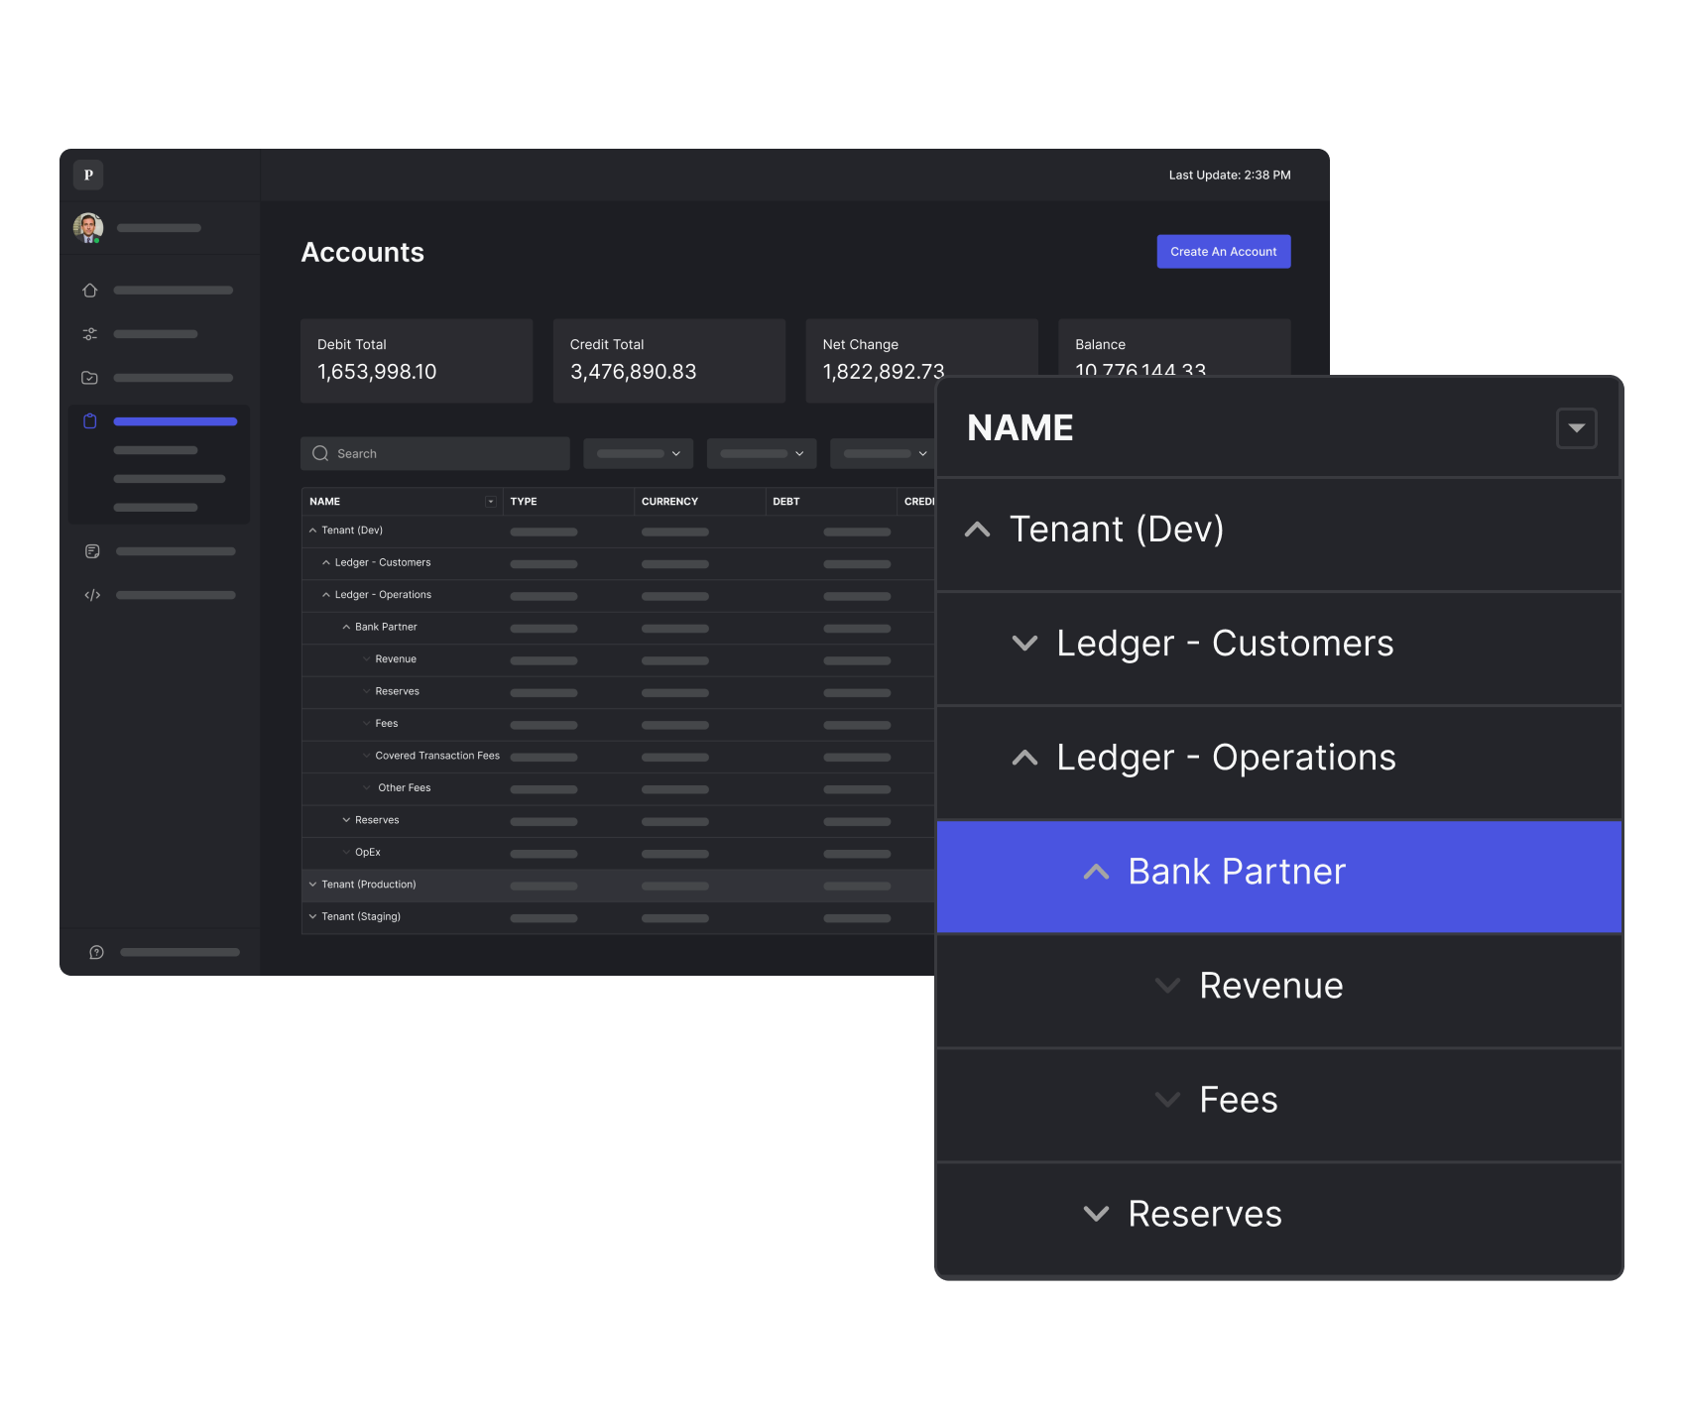The height and width of the screenshot is (1419, 1681).
Task: Go to the home icon in sidebar
Action: tap(90, 291)
